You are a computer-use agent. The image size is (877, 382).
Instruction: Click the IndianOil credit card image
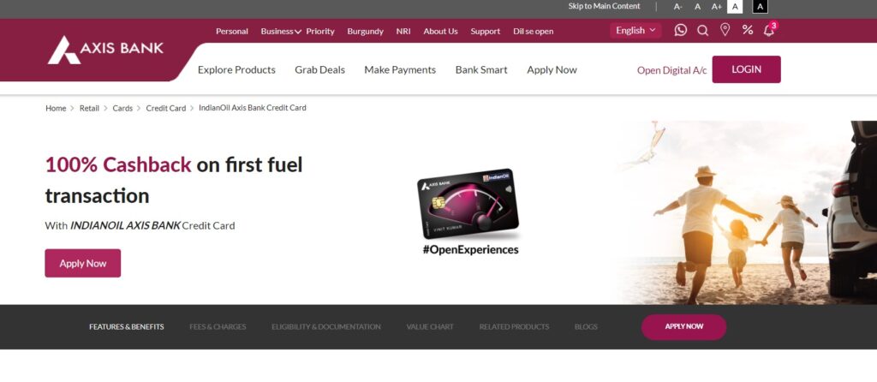[468, 204]
